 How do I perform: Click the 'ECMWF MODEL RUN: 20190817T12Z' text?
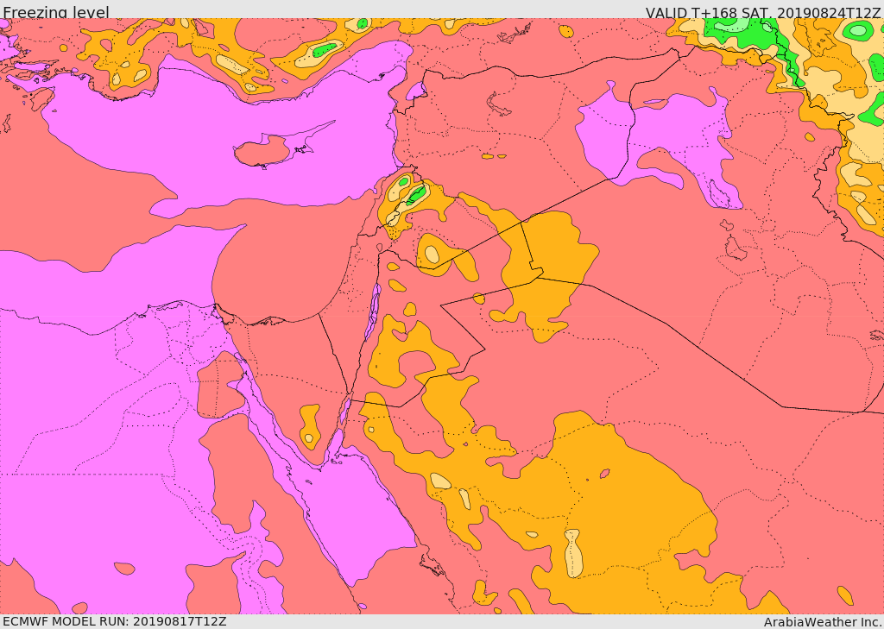115,621
